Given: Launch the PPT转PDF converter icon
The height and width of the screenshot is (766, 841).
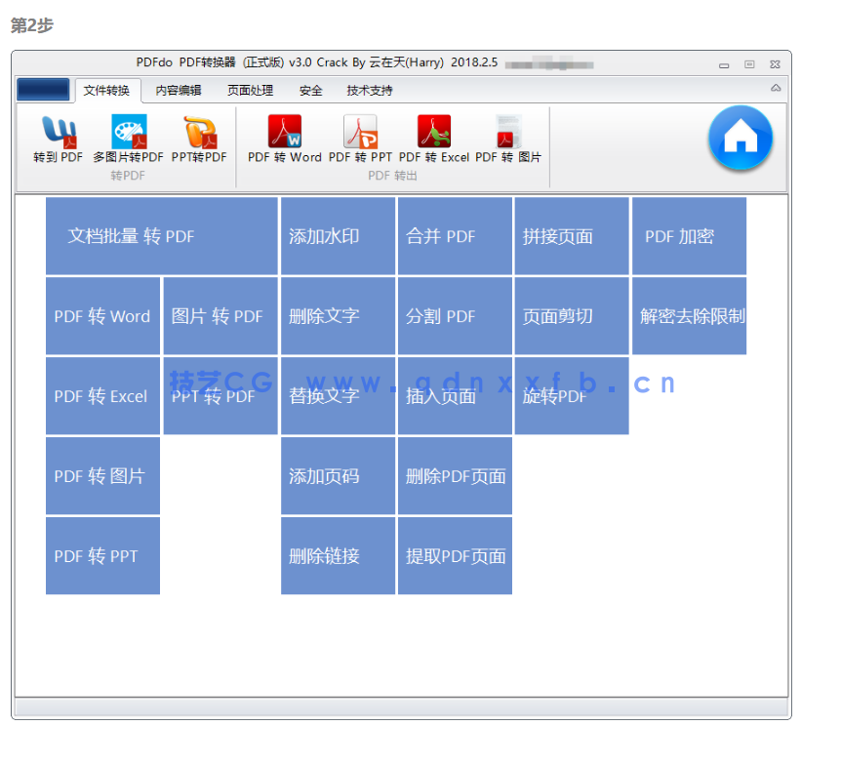Looking at the screenshot, I should click(x=198, y=139).
